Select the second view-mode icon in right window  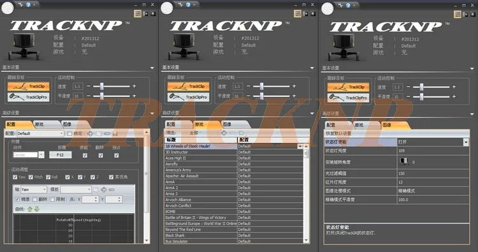(x=465, y=14)
